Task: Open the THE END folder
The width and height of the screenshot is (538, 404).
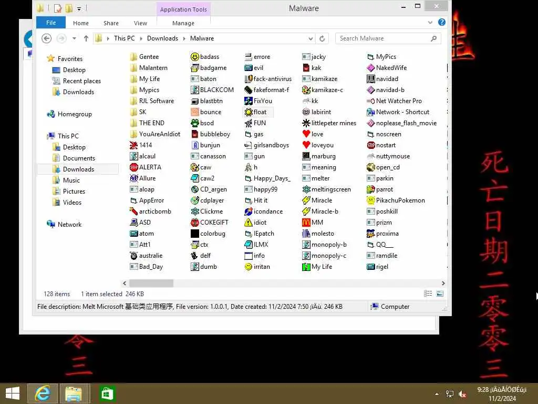Action: tap(147, 123)
